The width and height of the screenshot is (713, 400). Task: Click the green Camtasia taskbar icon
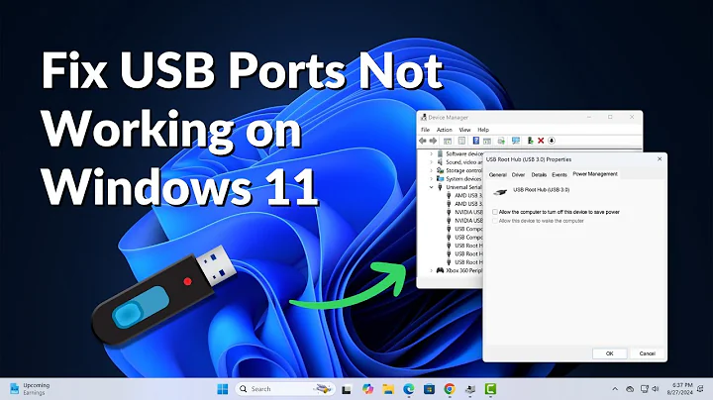pyautogui.click(x=490, y=389)
